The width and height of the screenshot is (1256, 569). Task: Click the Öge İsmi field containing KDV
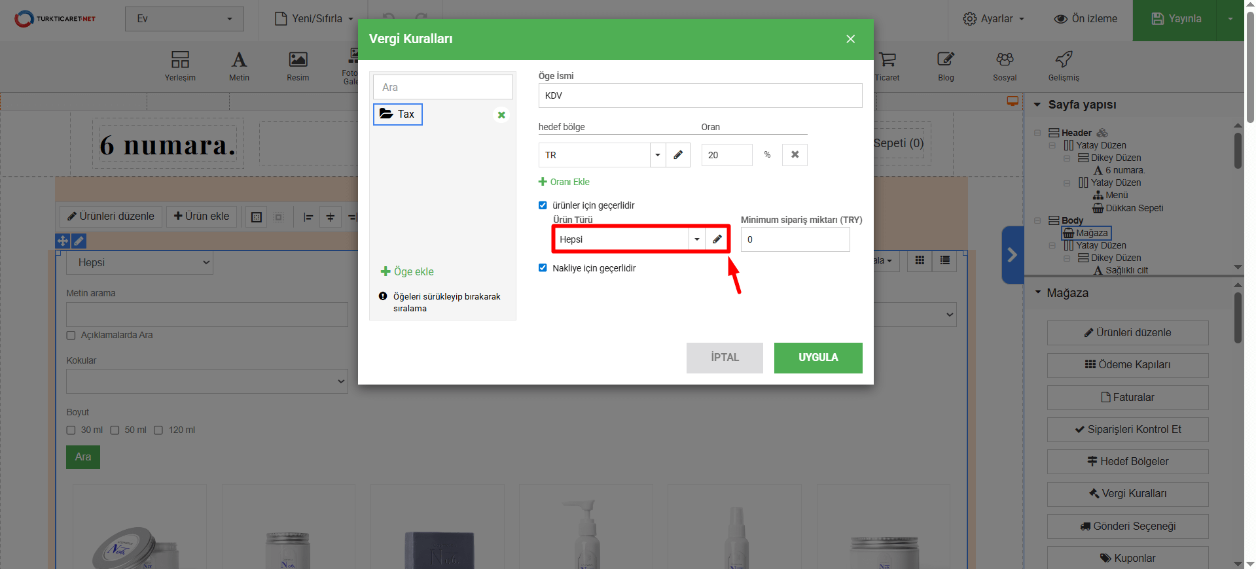tap(700, 95)
